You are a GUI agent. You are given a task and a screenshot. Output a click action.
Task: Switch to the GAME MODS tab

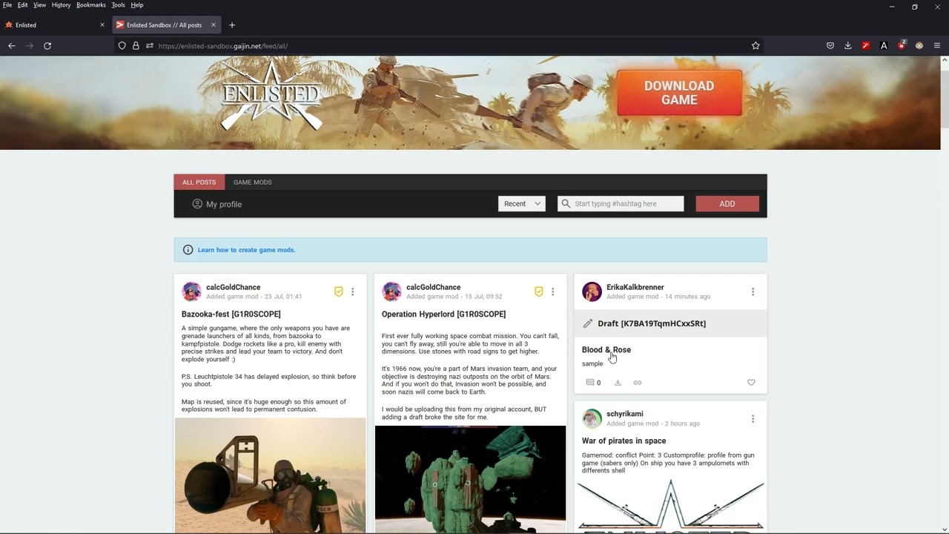(x=253, y=182)
